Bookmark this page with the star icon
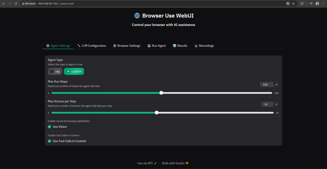The image size is (327, 169). tap(293, 4)
